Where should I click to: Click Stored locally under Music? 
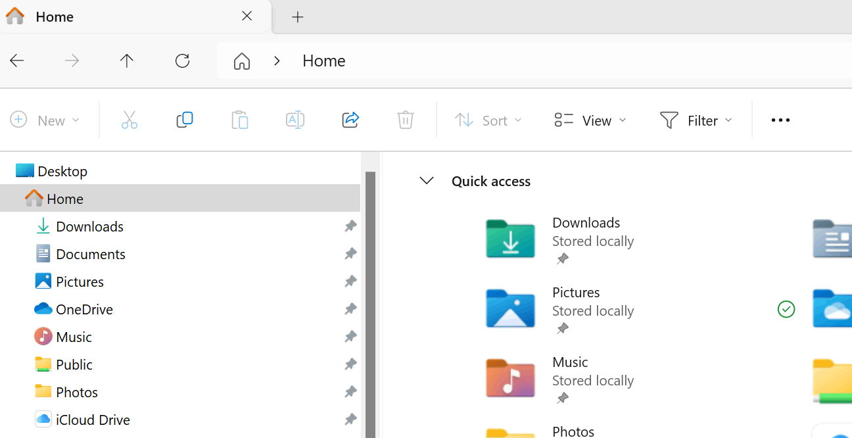point(593,381)
